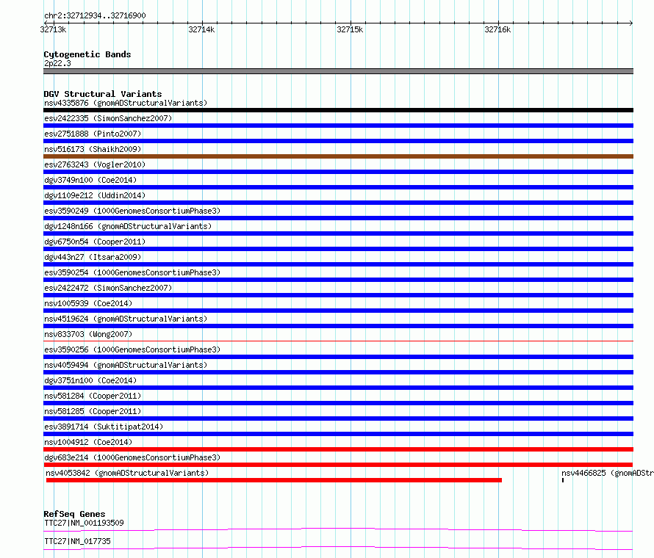Click the magenta line of TTC27|NM_001193509
The image size is (654, 558).
(x=338, y=529)
